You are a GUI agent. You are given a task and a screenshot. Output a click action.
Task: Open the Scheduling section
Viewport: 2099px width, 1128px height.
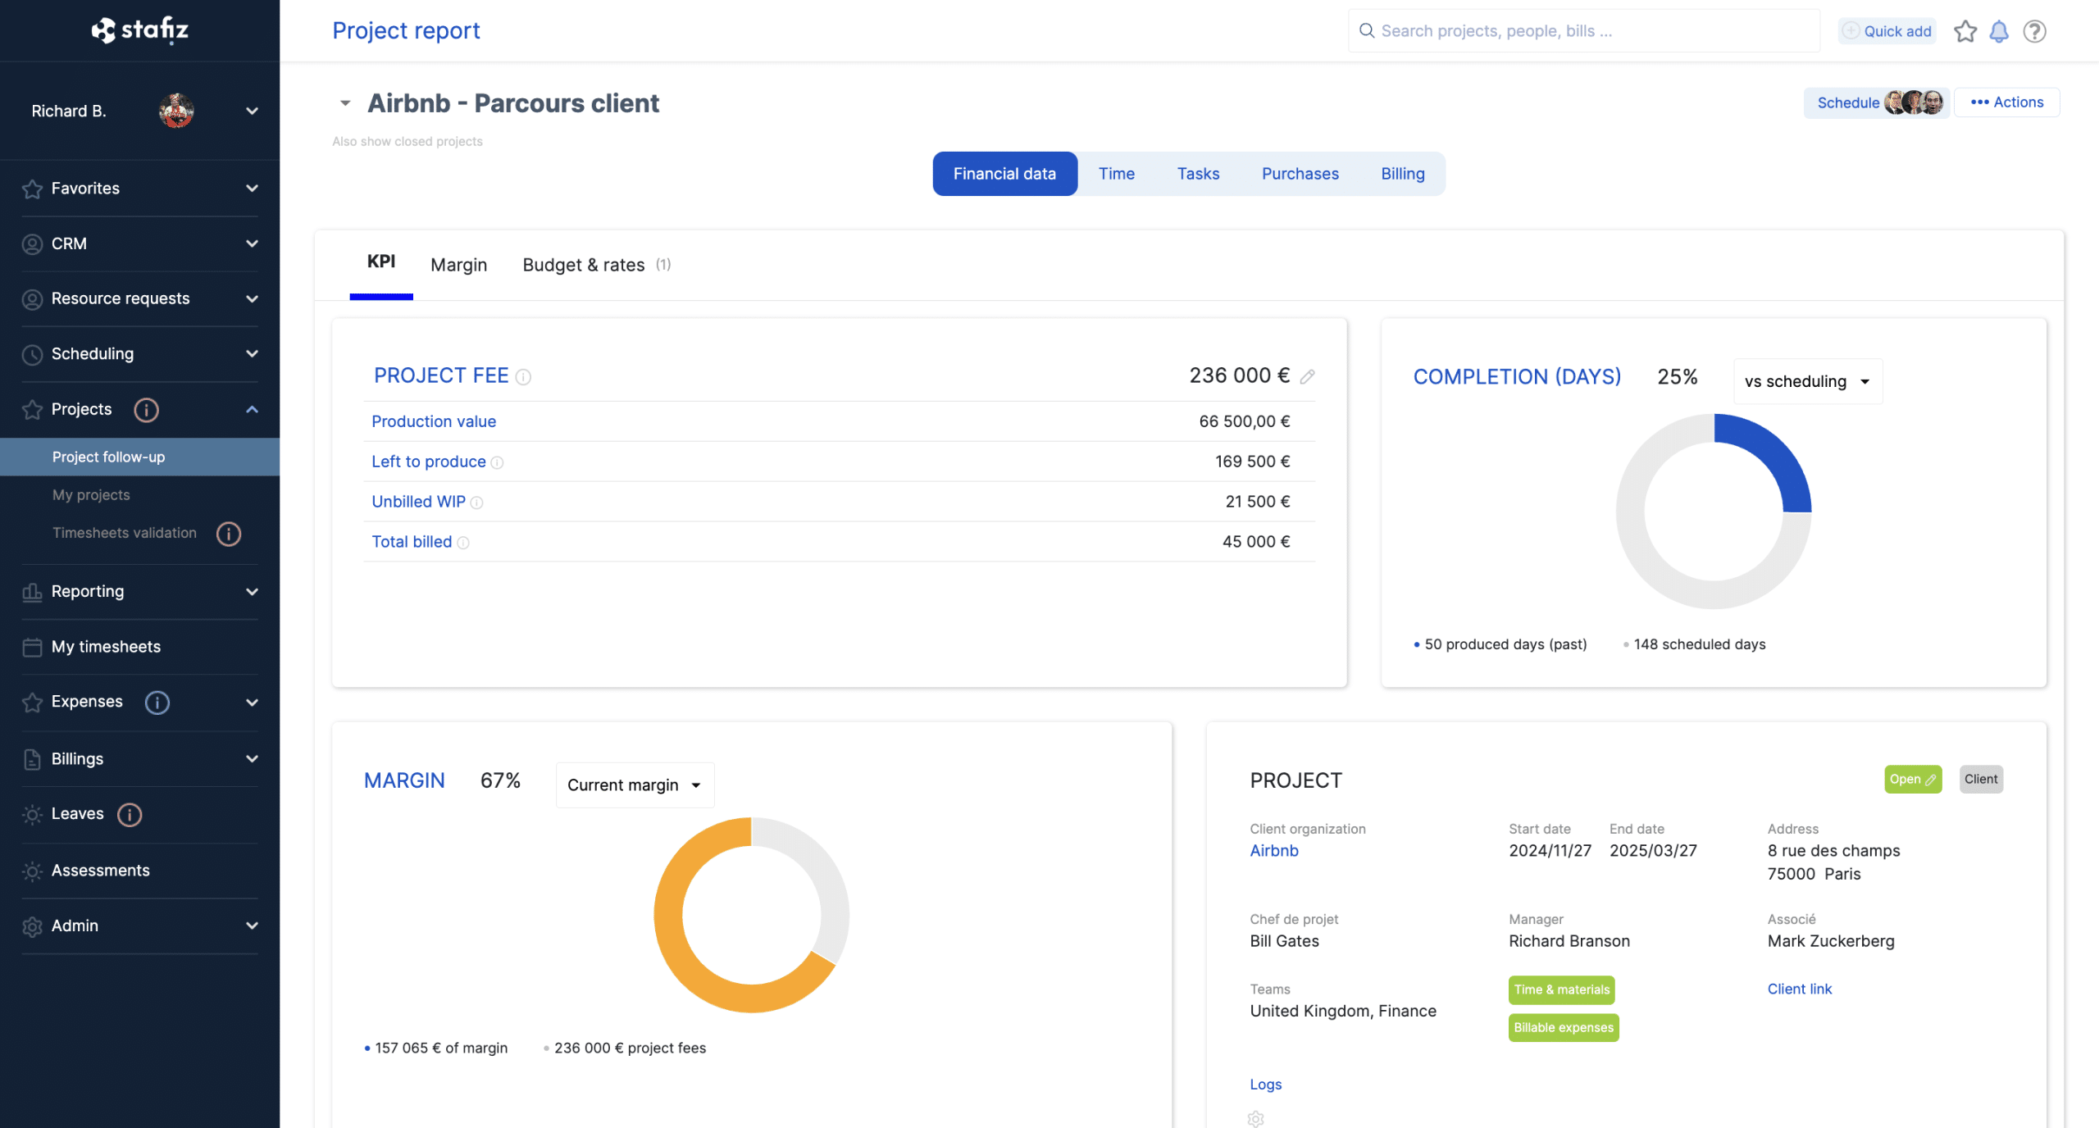pyautogui.click(x=139, y=352)
